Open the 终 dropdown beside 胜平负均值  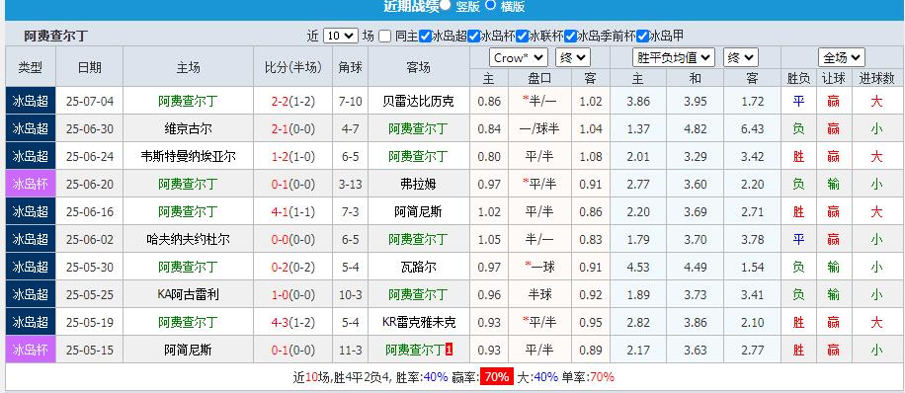pos(741,57)
